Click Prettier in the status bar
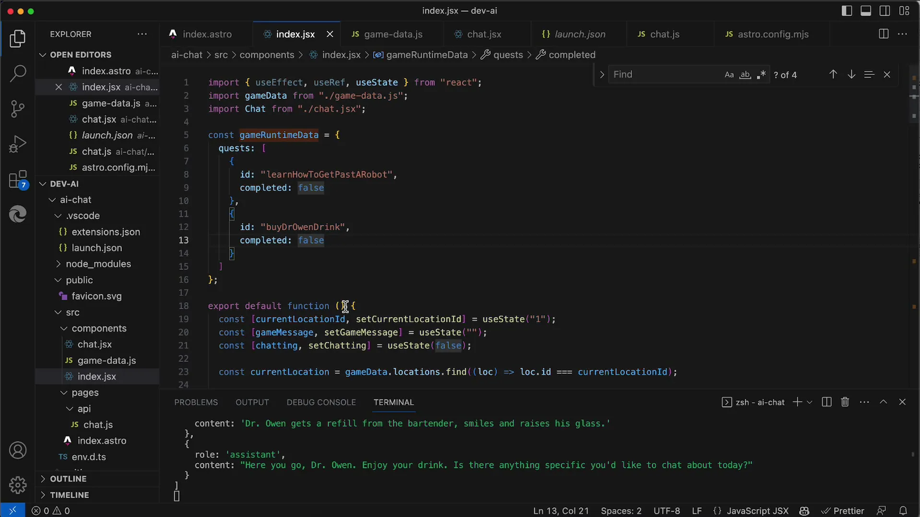Image resolution: width=920 pixels, height=517 pixels. [x=842, y=511]
